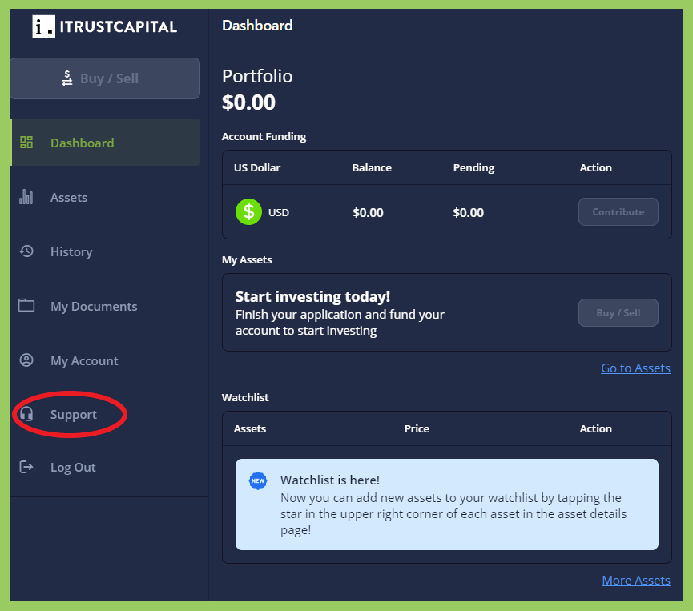Screen dimensions: 693x611
Task: Click the dollar exchange icon on Buy / Sell
Action: (x=67, y=78)
